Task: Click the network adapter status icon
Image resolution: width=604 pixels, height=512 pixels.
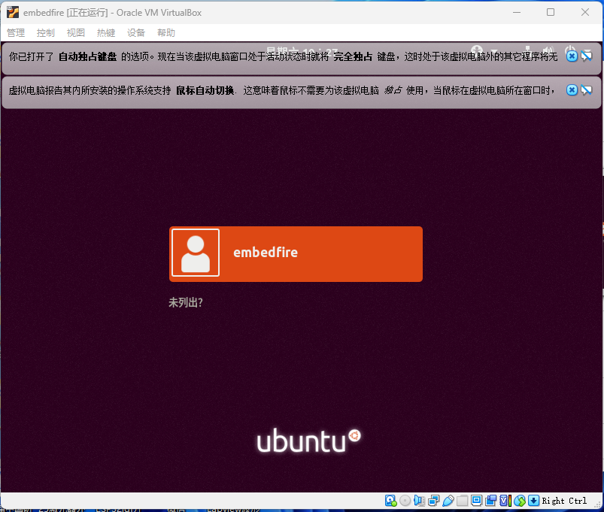Action: click(x=434, y=501)
